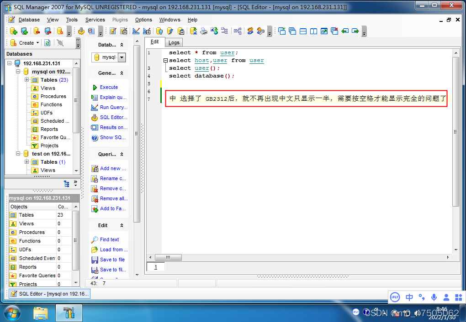Viewport: 466px width, 322px height.
Task: Open the Dependency Tree icon
Action: pos(238,31)
